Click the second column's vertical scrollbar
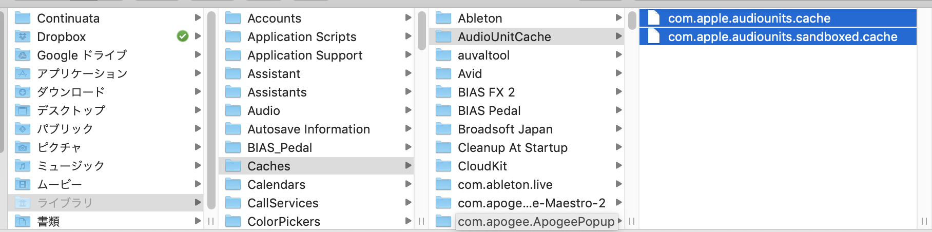This screenshot has height=232, width=932. pyautogui.click(x=422, y=31)
